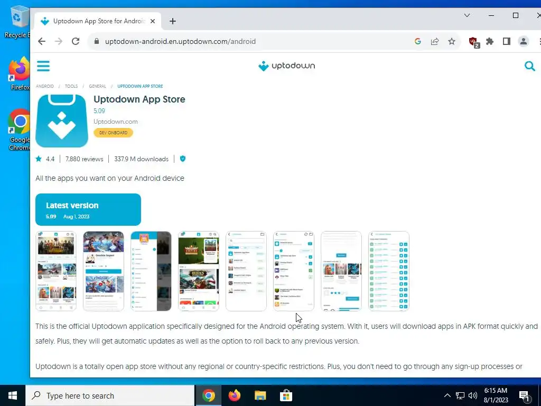Click the GENERAL breadcrumb link

point(97,86)
